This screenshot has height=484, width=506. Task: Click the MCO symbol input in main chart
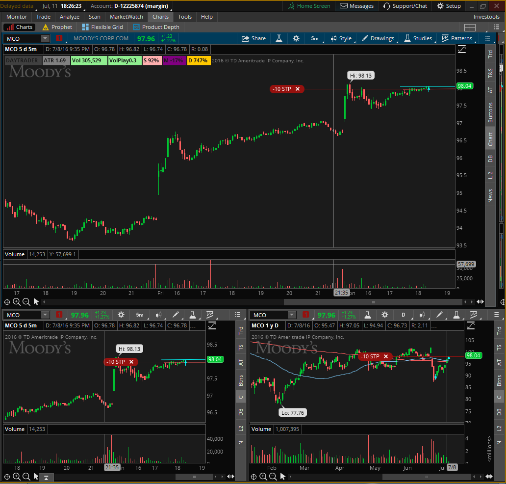pyautogui.click(x=23, y=38)
